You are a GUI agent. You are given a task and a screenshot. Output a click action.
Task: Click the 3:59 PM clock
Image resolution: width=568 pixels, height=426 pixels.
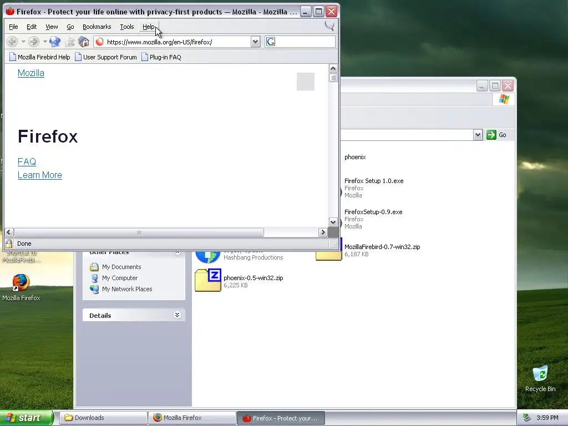547,418
